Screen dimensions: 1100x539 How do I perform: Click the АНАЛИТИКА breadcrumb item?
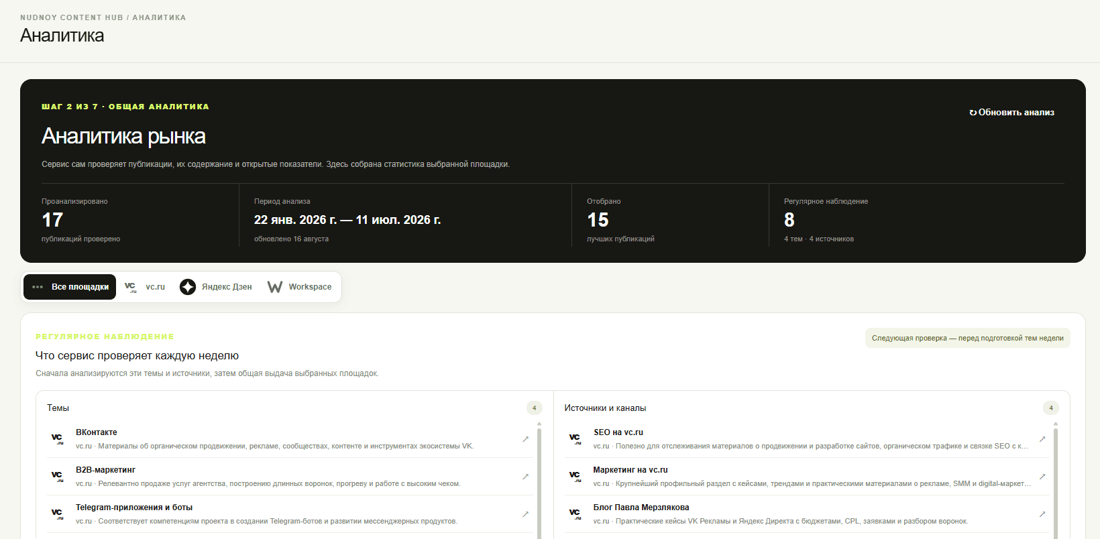pos(159,17)
